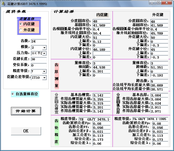Click the 实际齿槽宽最大值 field 3.315

(x=102, y=103)
